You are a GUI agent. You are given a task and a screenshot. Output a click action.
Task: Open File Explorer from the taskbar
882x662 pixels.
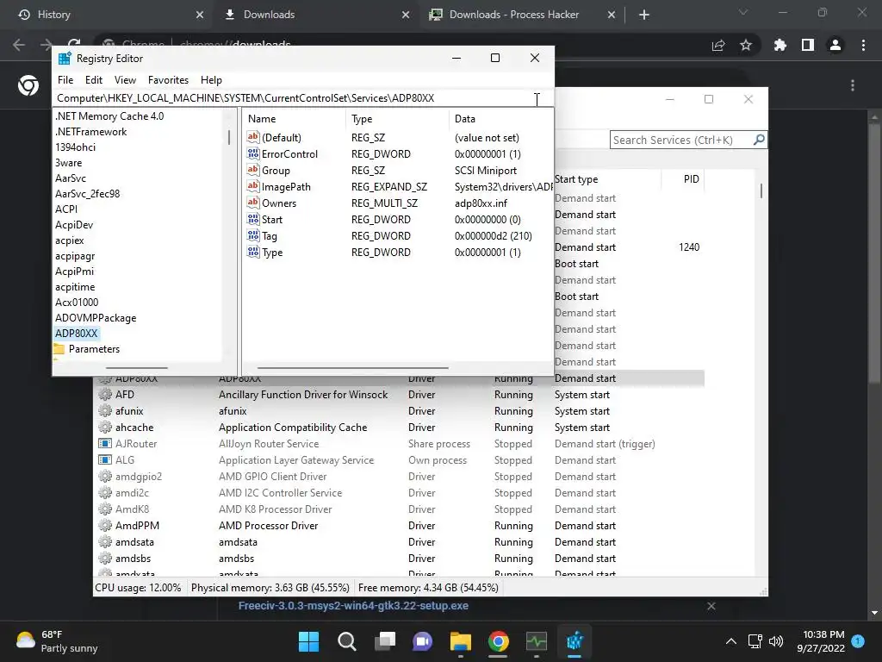(x=460, y=641)
